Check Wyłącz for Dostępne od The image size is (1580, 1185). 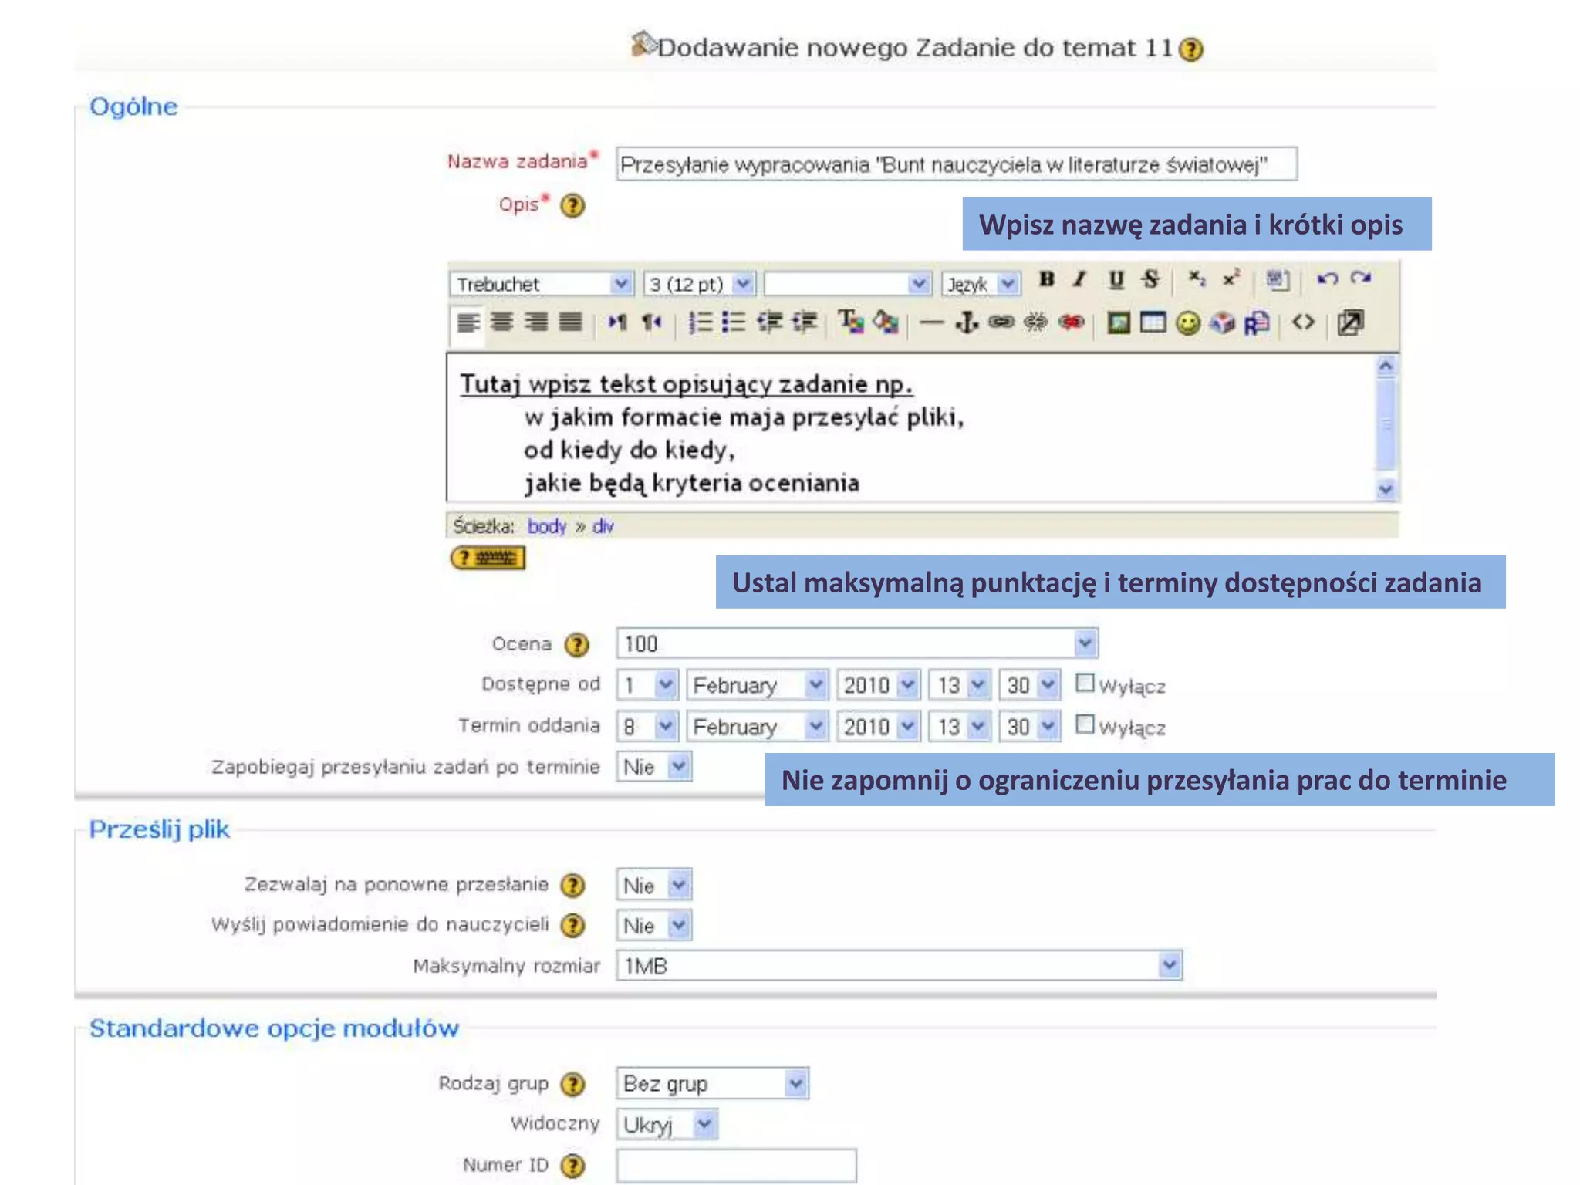(x=1085, y=684)
